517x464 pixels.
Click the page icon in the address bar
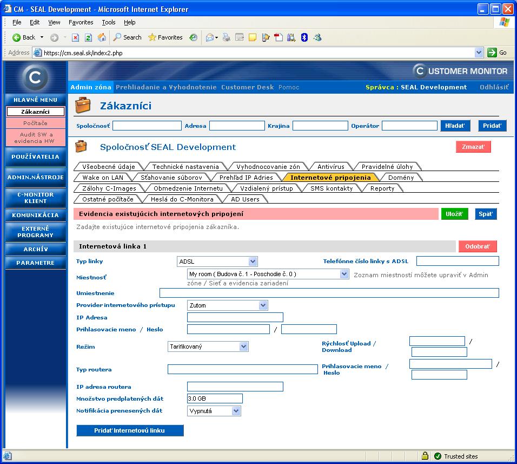point(38,53)
